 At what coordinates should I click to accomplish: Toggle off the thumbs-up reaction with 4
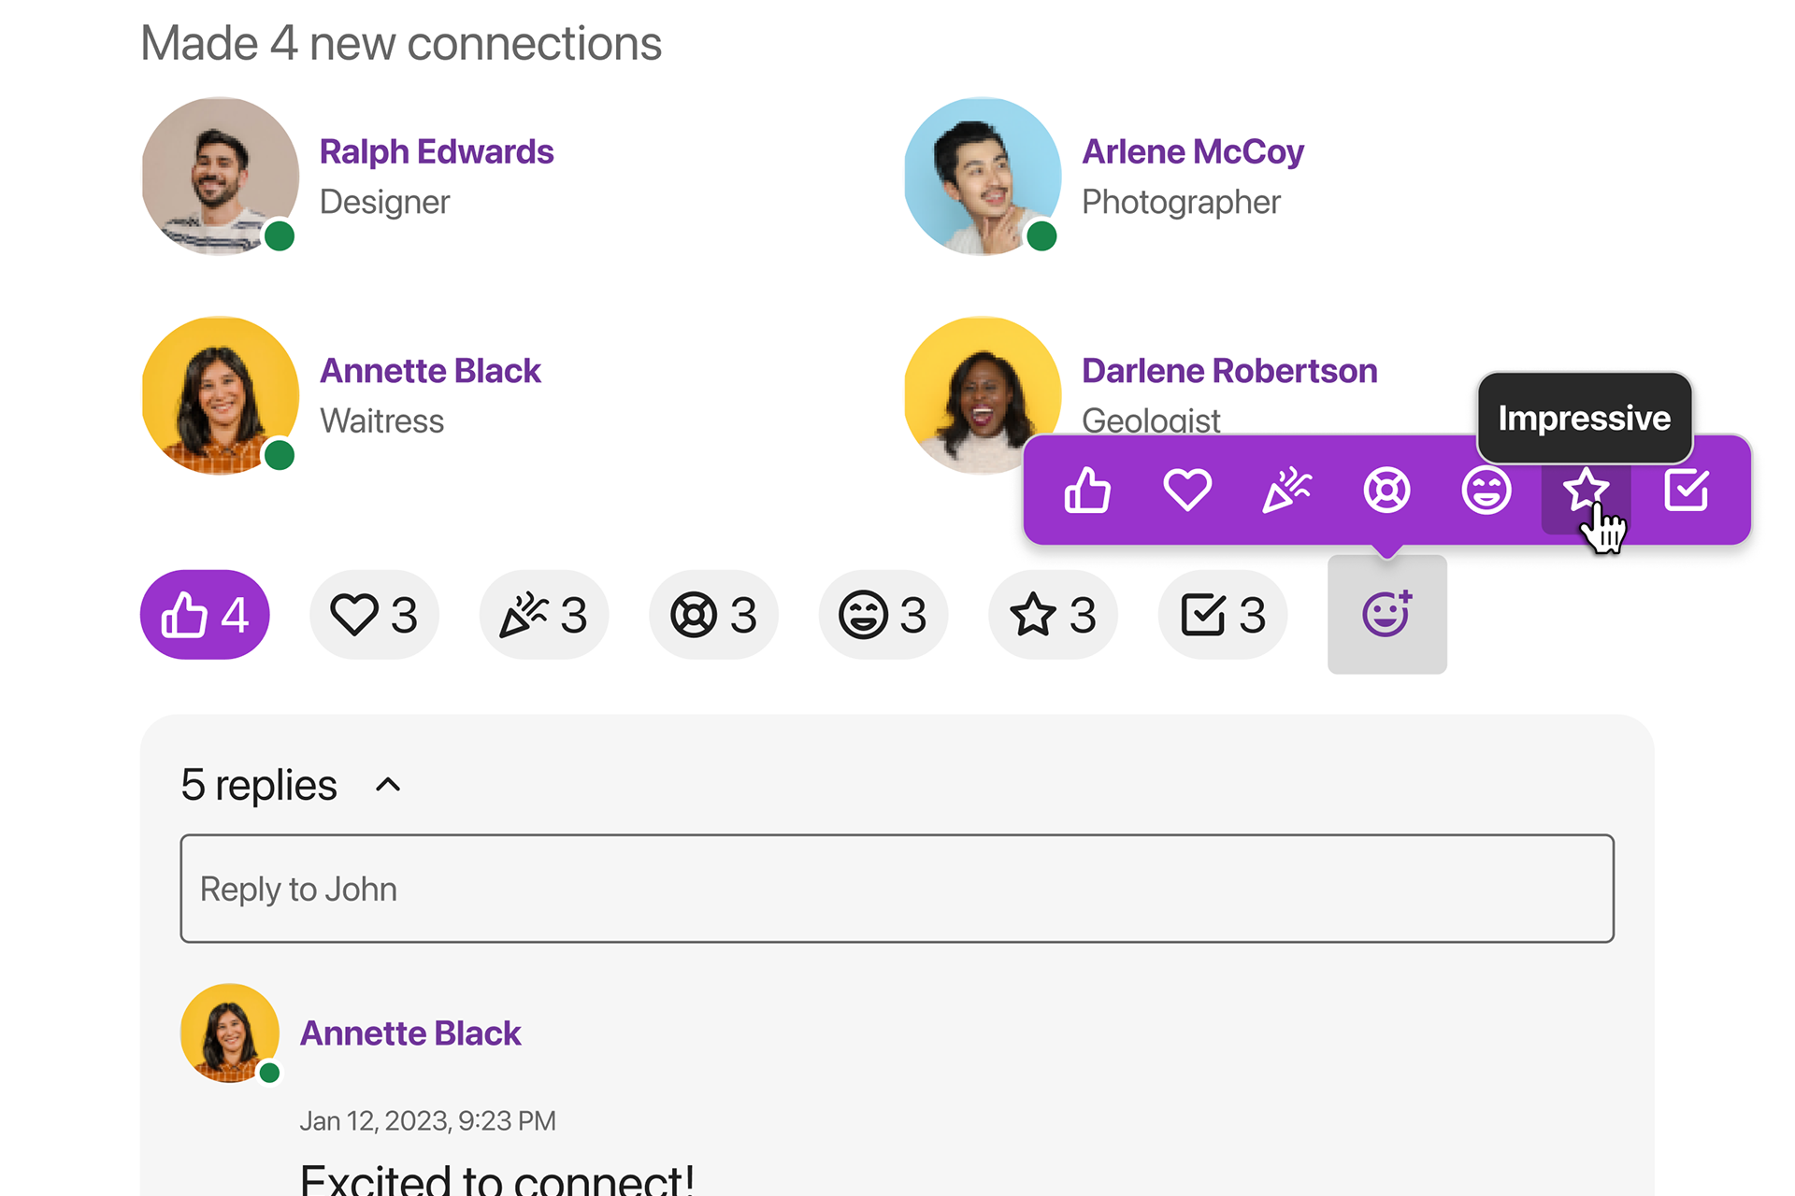click(x=205, y=615)
